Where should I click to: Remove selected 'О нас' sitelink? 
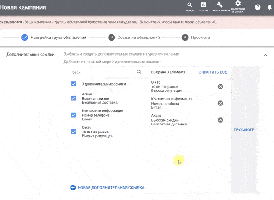click(220, 86)
